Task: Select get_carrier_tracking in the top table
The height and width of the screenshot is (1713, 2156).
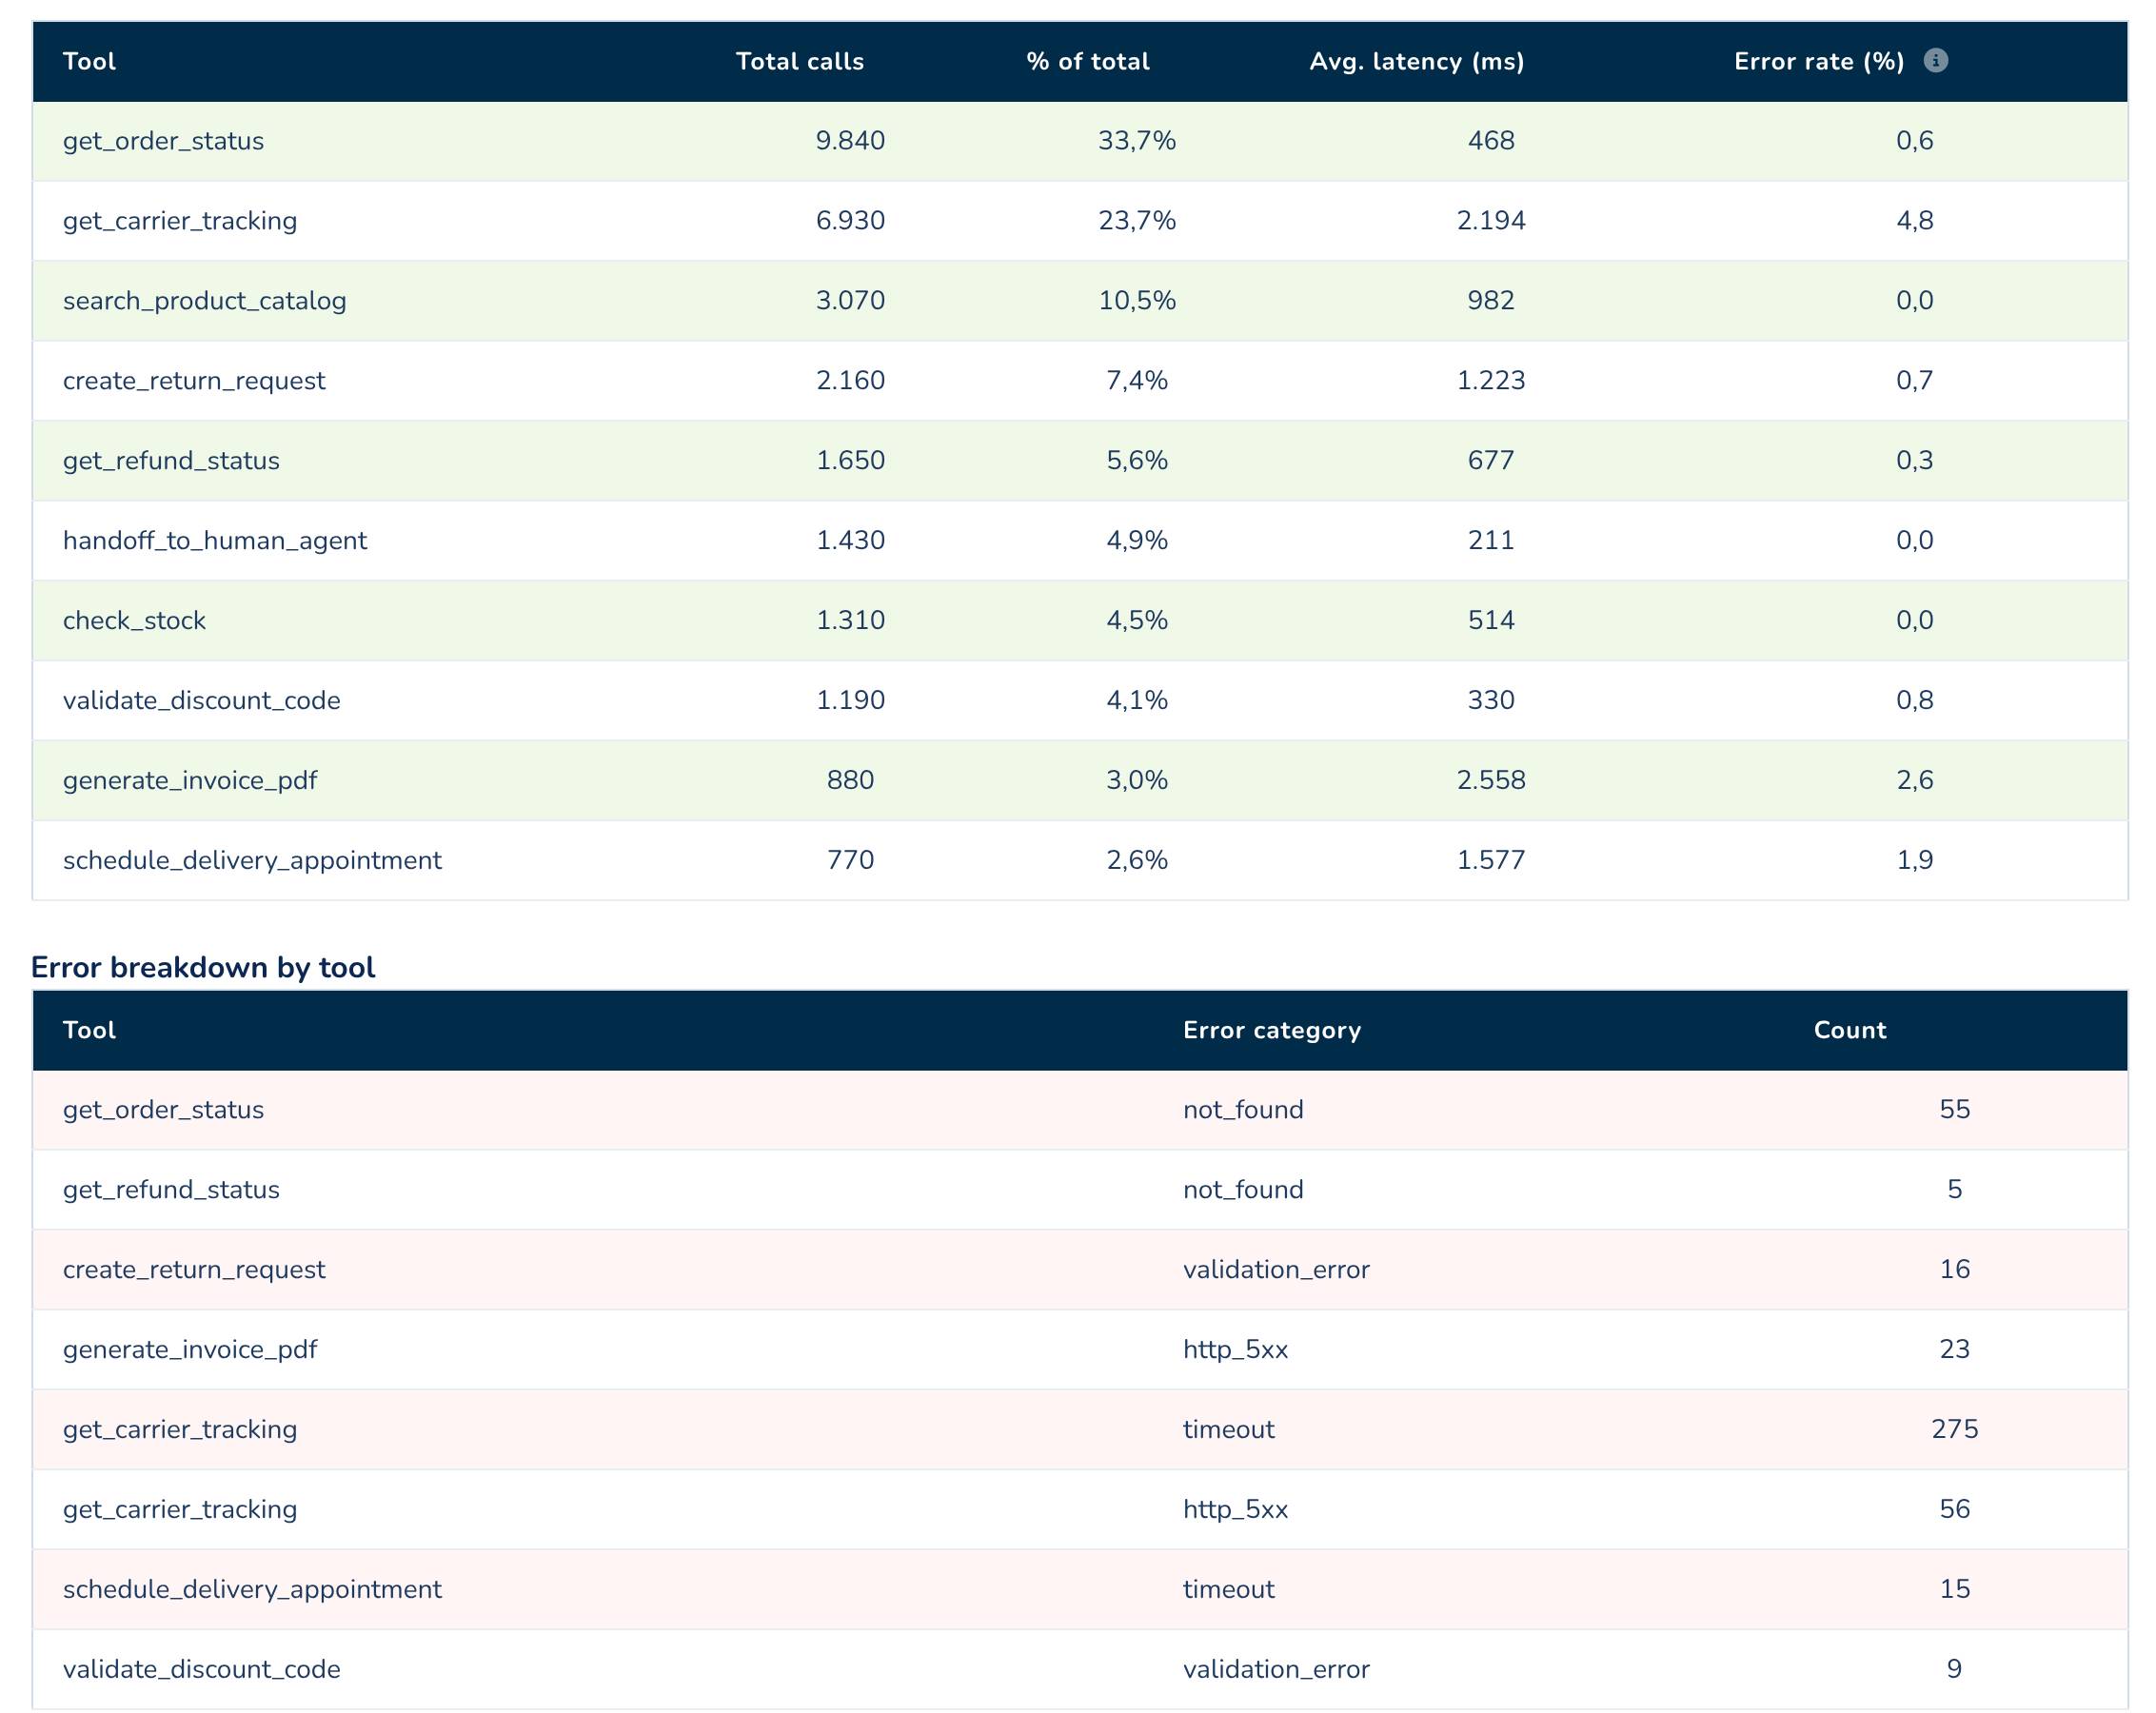Action: pyautogui.click(x=180, y=221)
